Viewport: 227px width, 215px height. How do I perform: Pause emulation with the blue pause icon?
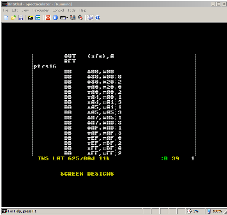click(55, 18)
